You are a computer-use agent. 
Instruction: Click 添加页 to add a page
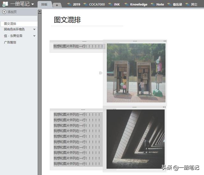(x=12, y=12)
